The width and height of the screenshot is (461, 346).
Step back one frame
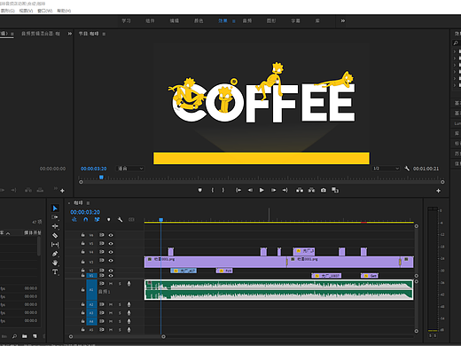point(250,190)
